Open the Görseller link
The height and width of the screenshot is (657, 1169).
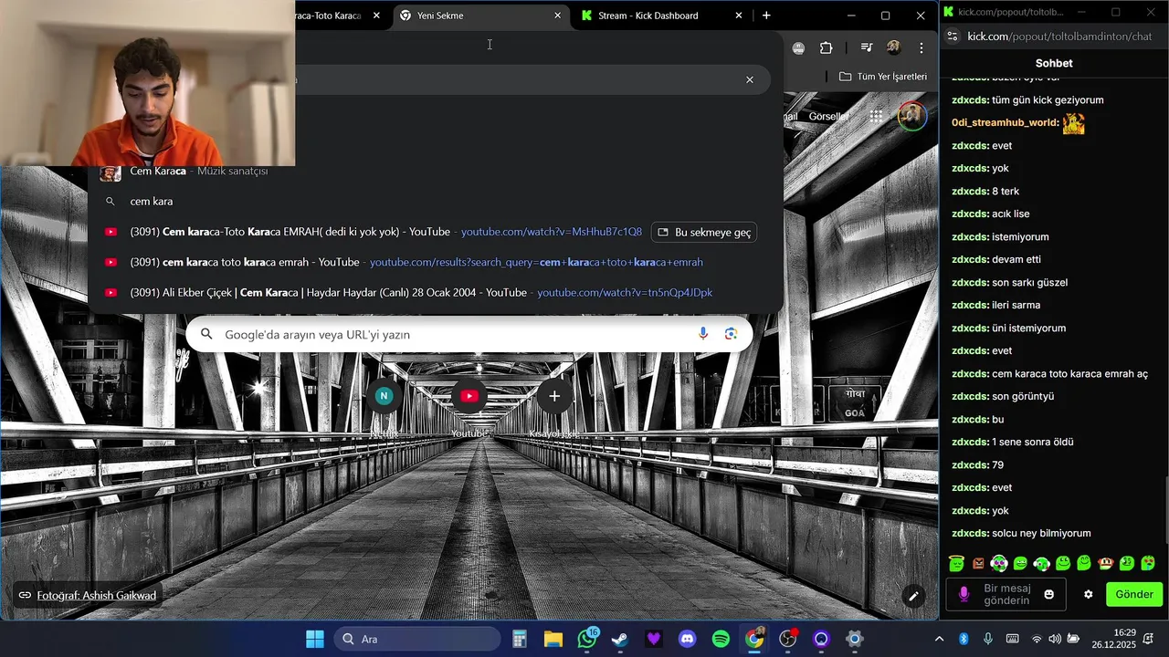[828, 116]
